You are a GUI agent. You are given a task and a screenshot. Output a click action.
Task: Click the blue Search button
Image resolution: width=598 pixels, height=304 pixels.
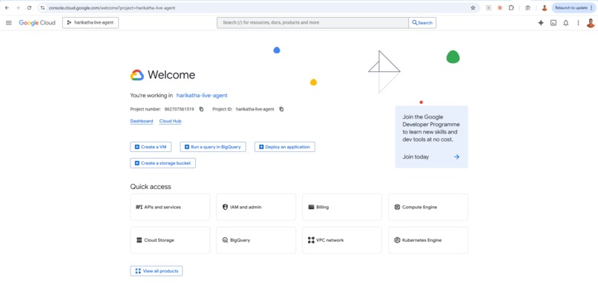(422, 23)
